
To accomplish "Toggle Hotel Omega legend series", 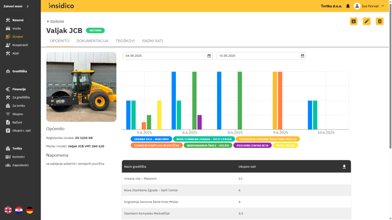I will click(285, 145).
